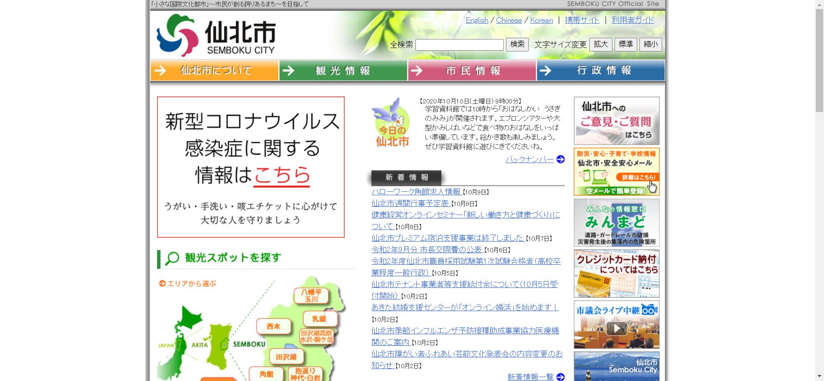Screen dimensions: 824x381
Task: Open 仙北市プレミアム宿泊支援事業は終了しました link
Action: [x=448, y=238]
